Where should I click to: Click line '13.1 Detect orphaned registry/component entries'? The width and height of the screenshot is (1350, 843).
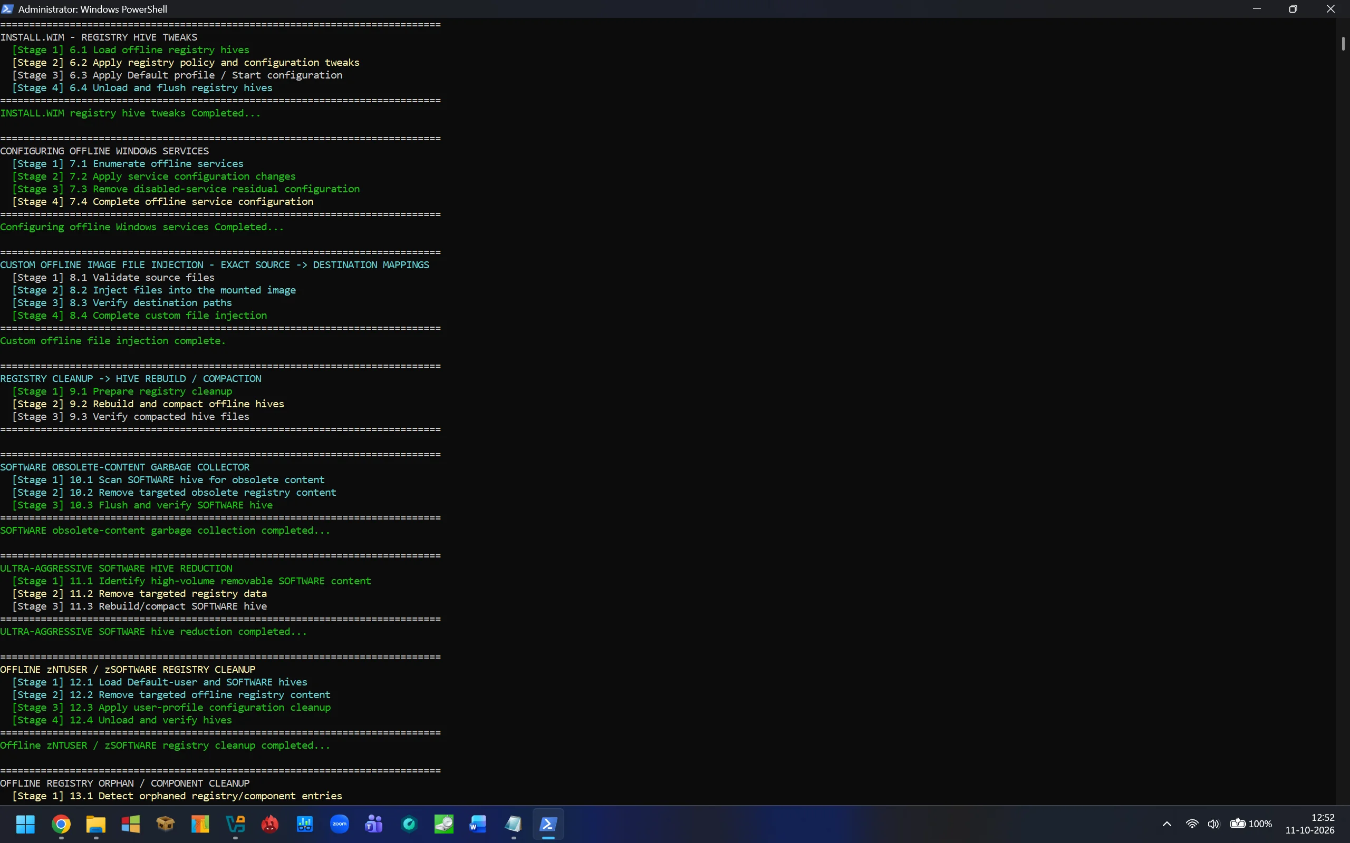(177, 796)
